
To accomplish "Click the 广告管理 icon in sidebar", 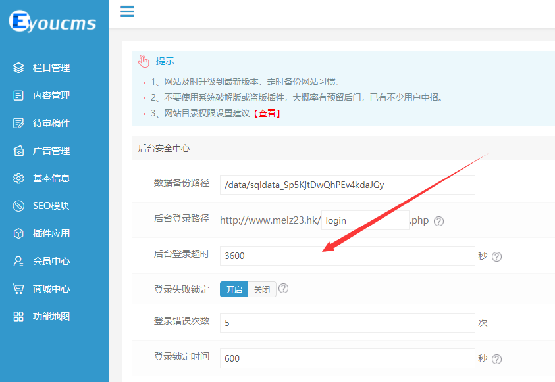I will [18, 151].
